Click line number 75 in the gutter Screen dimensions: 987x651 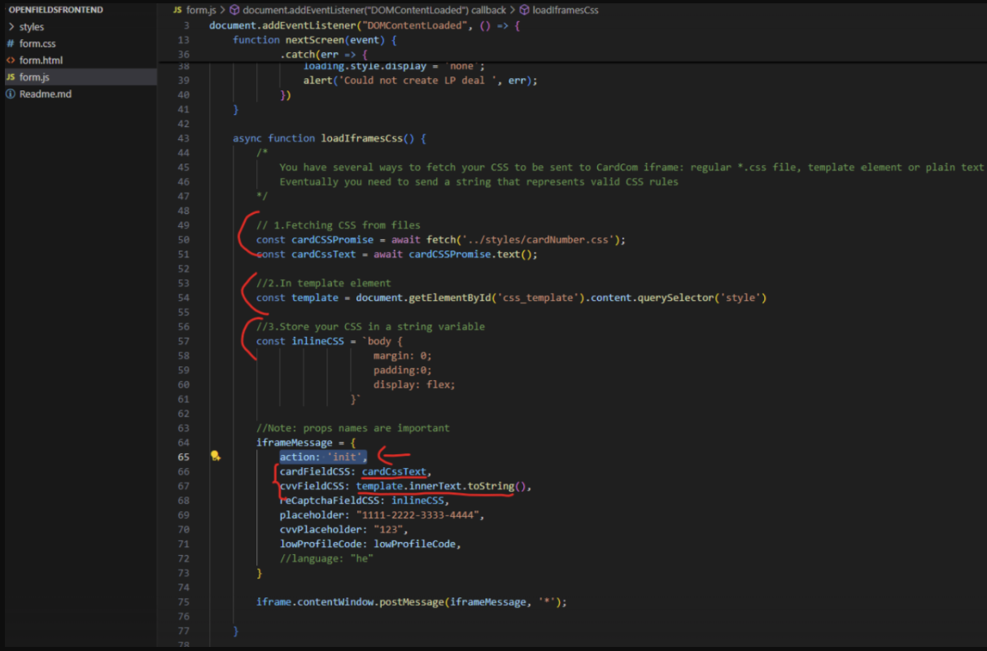point(183,602)
